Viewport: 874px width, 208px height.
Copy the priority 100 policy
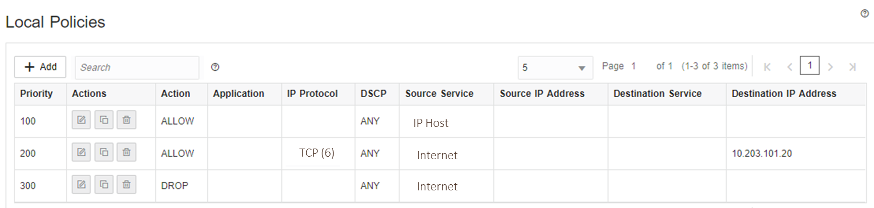[x=104, y=120]
